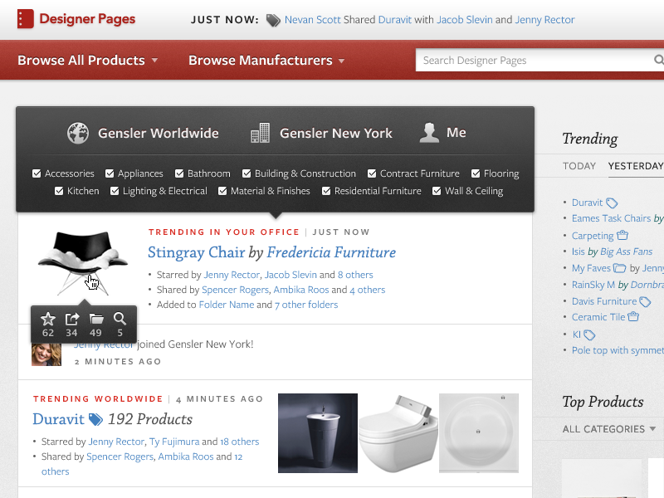The height and width of the screenshot is (498, 664).
Task: Click the Search Designer Pages field
Action: (538, 60)
